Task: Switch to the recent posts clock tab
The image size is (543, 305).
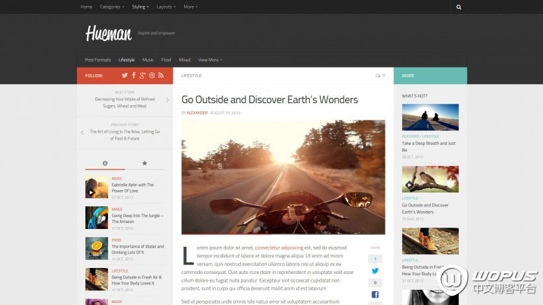Action: (x=105, y=163)
